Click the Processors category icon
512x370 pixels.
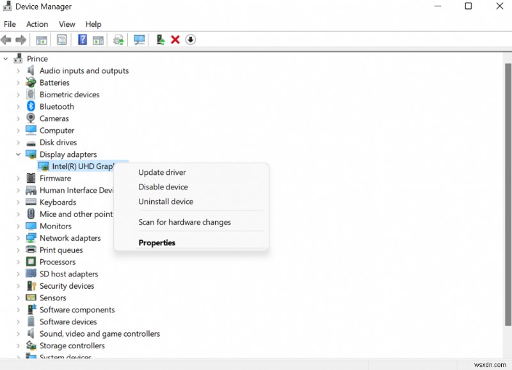coord(31,262)
